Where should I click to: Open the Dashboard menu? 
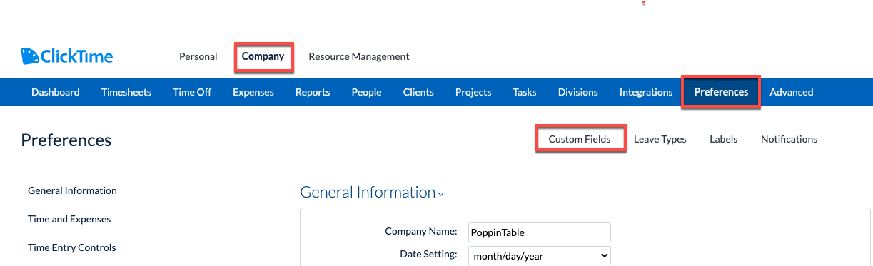coord(56,92)
